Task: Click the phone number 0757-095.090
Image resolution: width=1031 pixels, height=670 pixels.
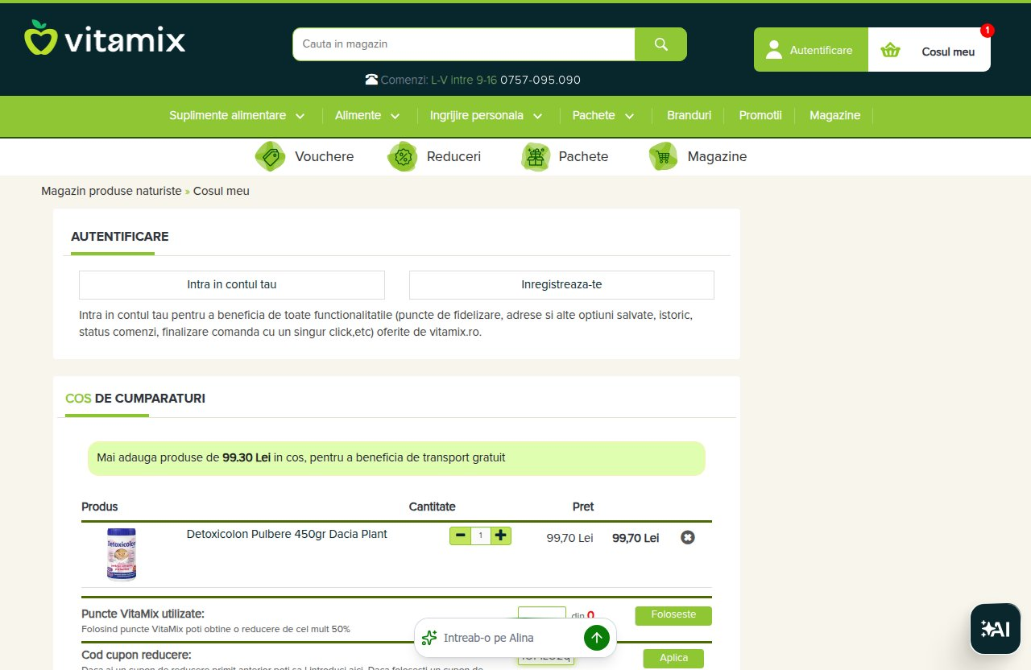Action: (x=540, y=80)
